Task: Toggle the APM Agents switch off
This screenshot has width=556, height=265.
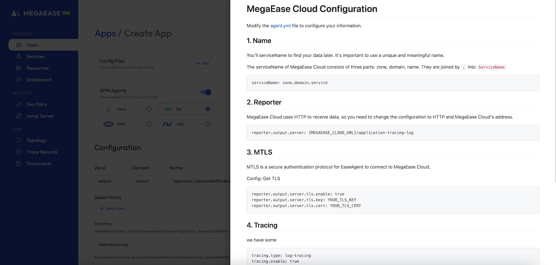Action: coord(206,92)
